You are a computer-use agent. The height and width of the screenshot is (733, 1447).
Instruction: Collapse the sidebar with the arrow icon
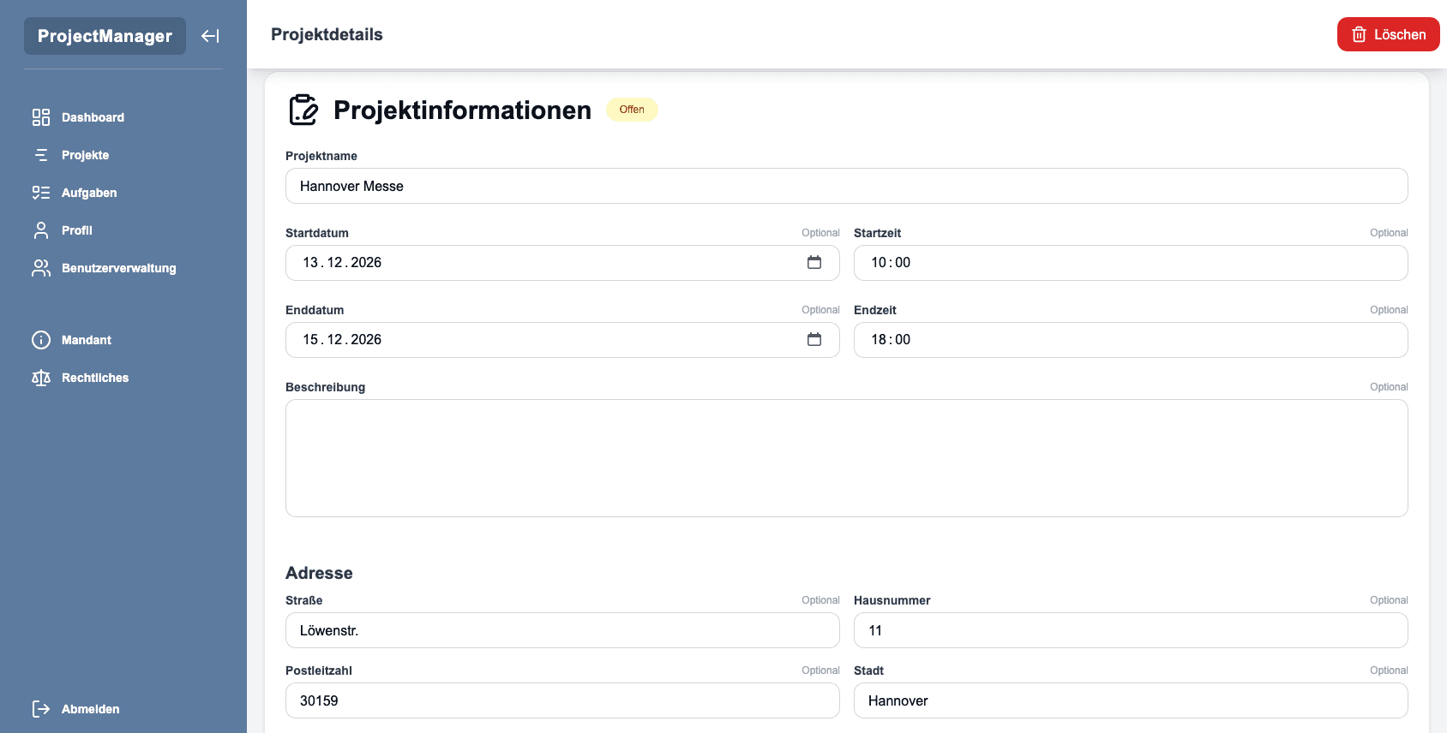coord(210,36)
